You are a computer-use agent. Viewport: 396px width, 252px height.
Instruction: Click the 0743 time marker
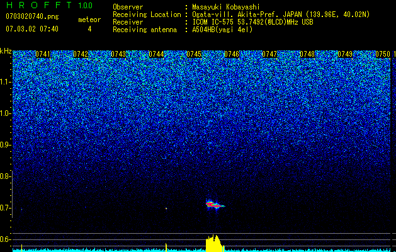point(118,54)
